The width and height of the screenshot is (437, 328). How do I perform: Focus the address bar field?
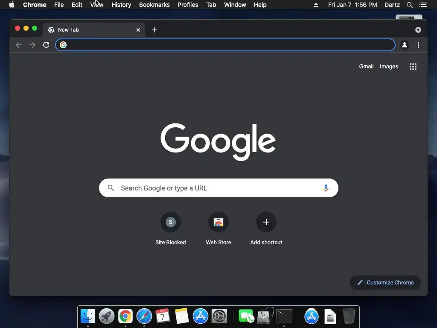point(225,45)
